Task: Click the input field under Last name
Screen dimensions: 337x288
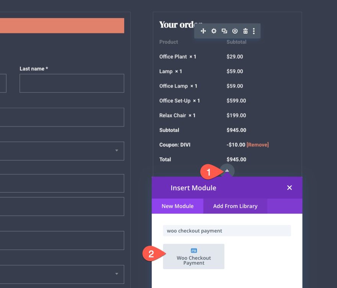Action: pyautogui.click(x=71, y=83)
